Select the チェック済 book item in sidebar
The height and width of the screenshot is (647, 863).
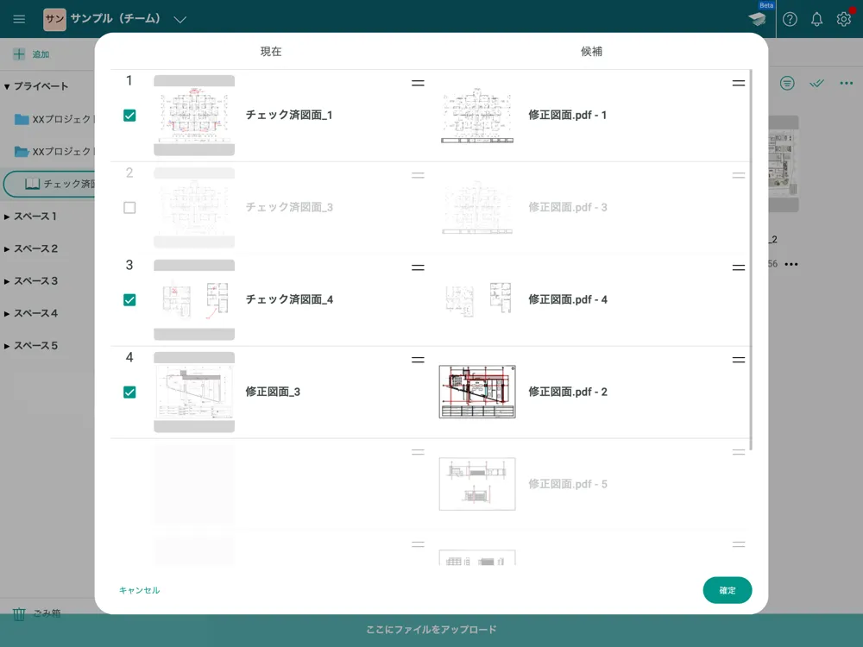click(49, 184)
